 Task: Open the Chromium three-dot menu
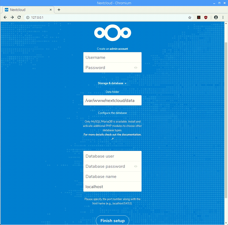pos(223,17)
